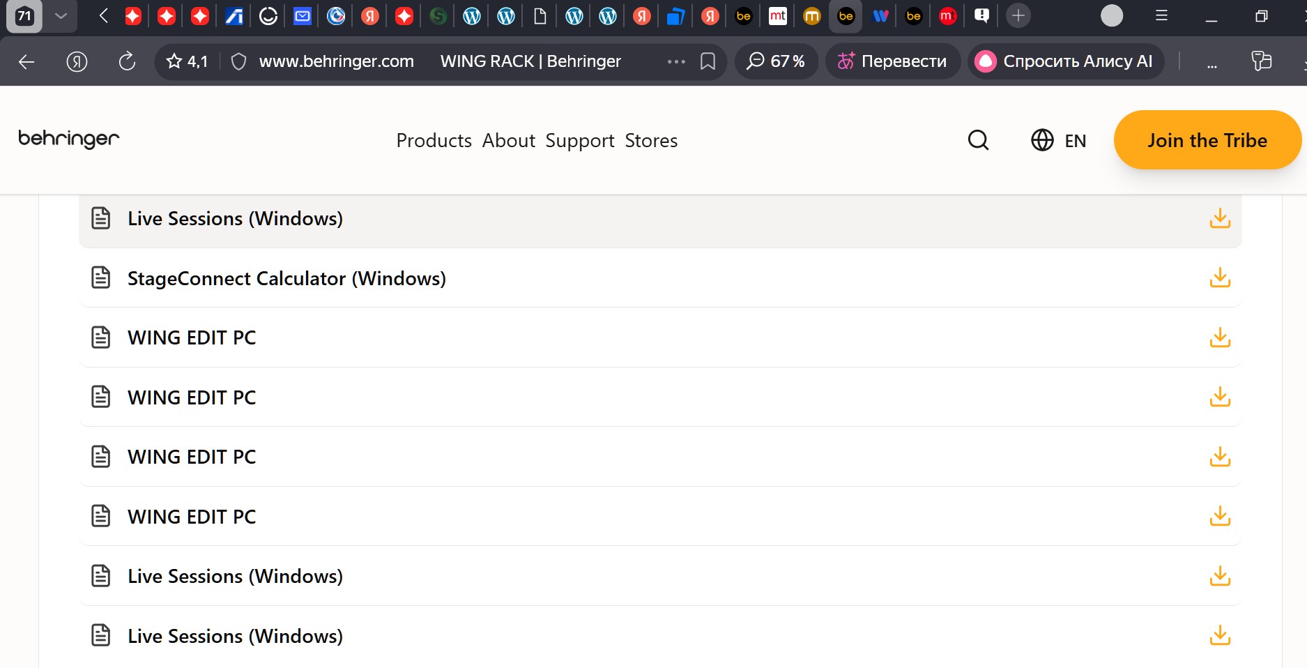Open the profile avatar circle

1112,16
